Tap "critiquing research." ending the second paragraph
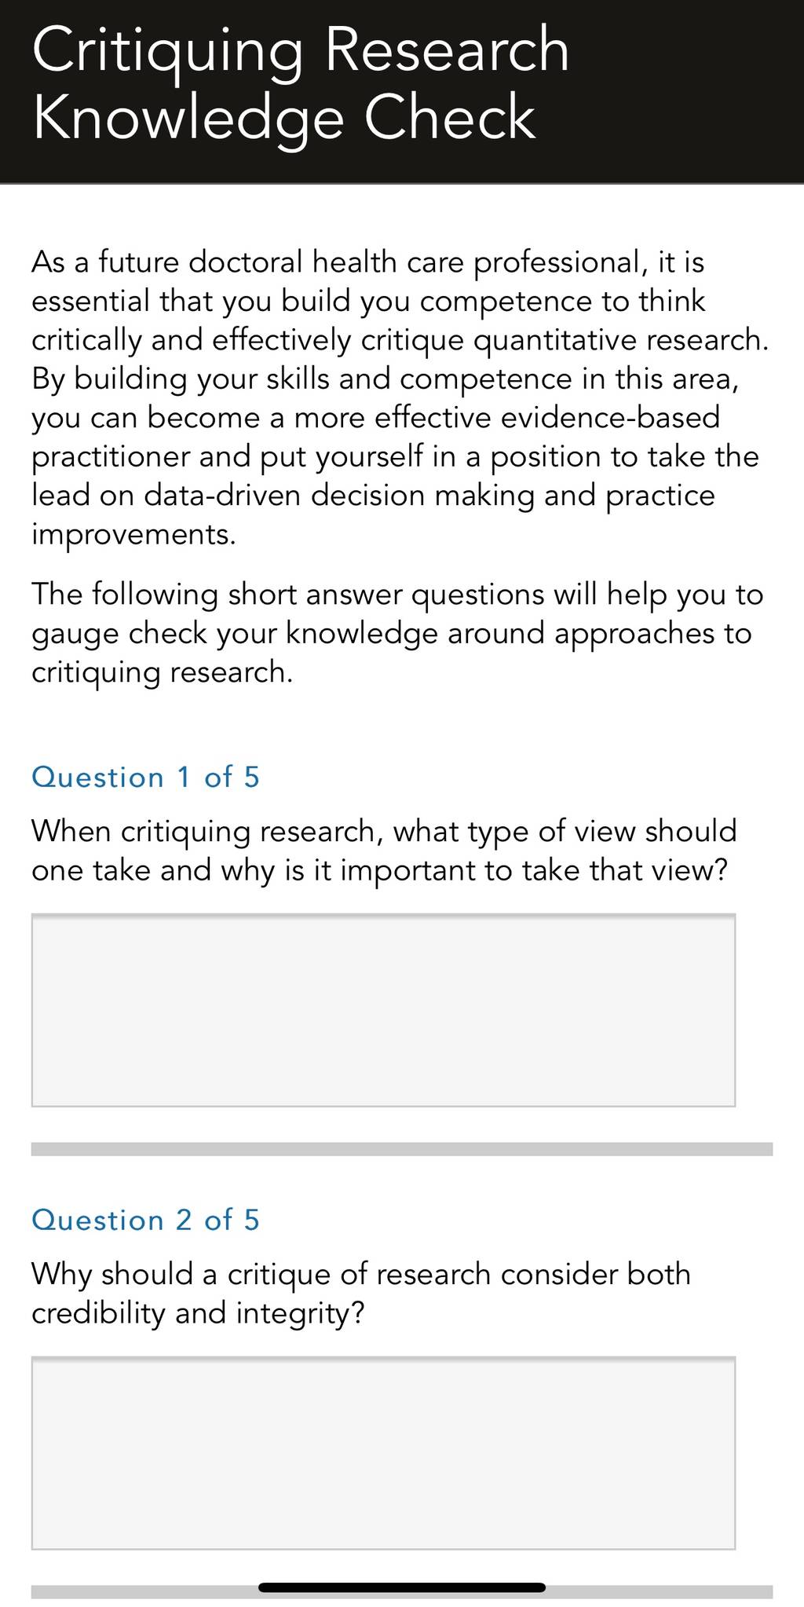The height and width of the screenshot is (1607, 804). click(162, 673)
